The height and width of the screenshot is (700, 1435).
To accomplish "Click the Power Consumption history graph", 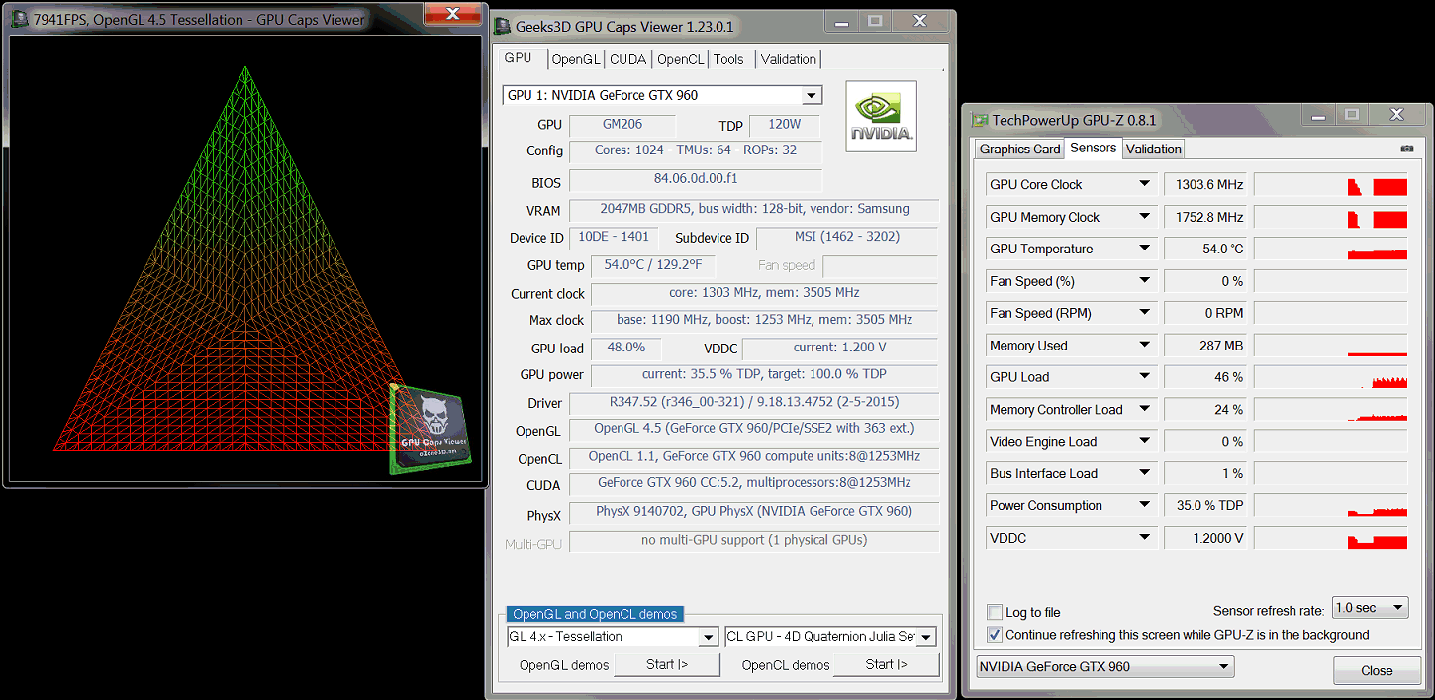I will tap(1331, 505).
